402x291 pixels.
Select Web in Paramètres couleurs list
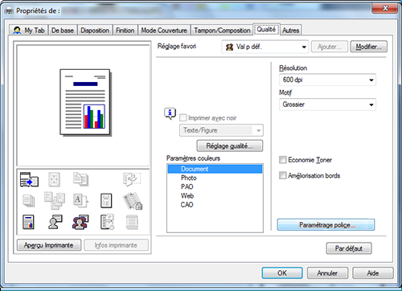point(215,195)
